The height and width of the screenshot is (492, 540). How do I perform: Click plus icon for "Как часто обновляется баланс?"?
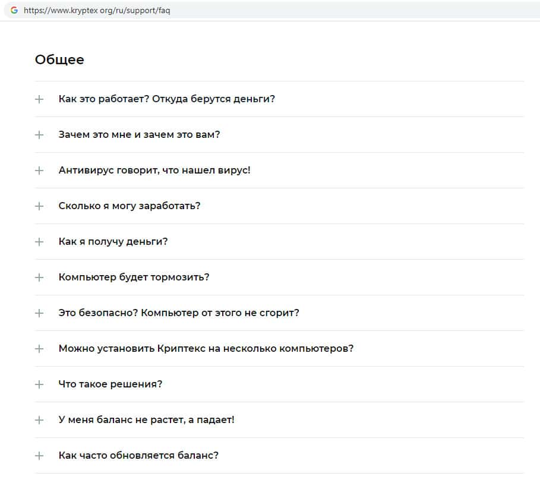[39, 456]
